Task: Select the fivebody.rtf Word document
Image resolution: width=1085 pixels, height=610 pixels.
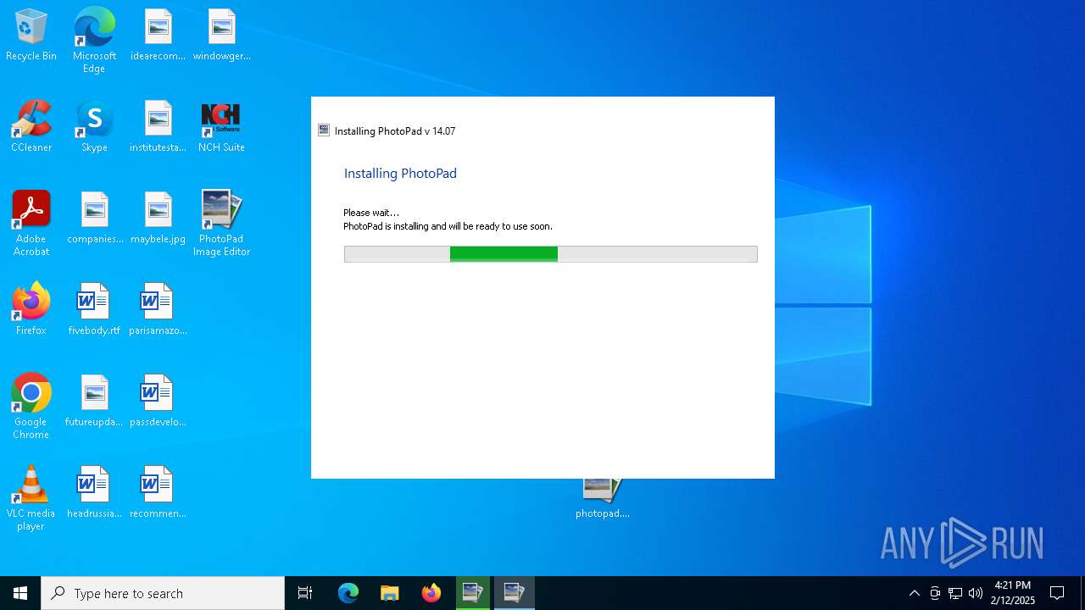Action: click(94, 309)
